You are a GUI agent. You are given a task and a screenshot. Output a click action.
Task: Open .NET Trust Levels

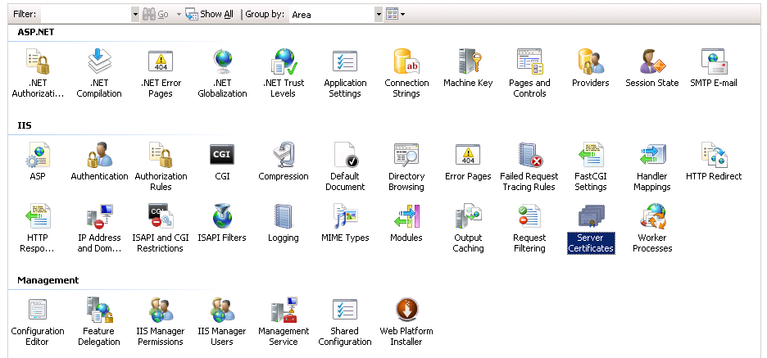pos(284,74)
